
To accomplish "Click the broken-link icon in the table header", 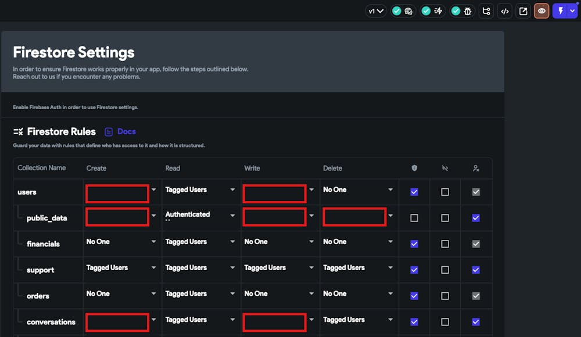I will pos(445,168).
